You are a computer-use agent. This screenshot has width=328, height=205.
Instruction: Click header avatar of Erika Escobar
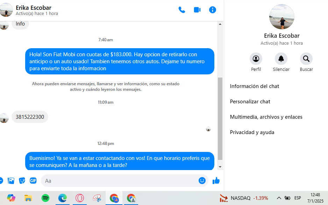coord(6,10)
